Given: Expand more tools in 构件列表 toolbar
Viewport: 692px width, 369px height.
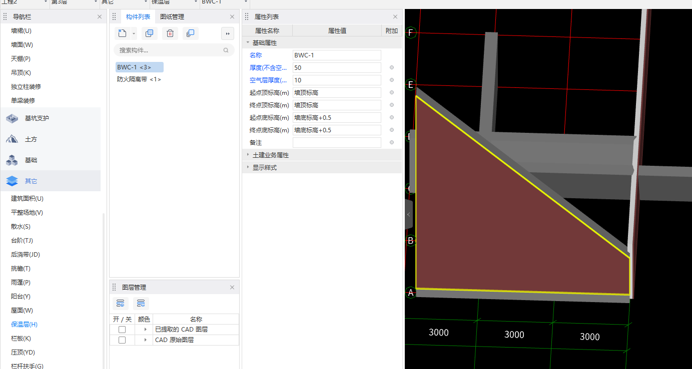Looking at the screenshot, I should point(228,33).
